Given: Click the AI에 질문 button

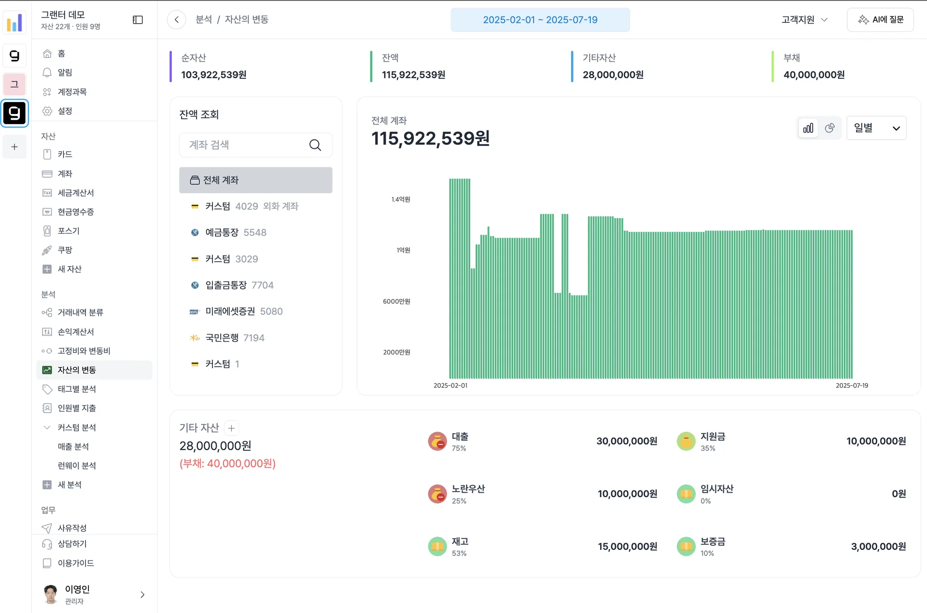Looking at the screenshot, I should 880,20.
